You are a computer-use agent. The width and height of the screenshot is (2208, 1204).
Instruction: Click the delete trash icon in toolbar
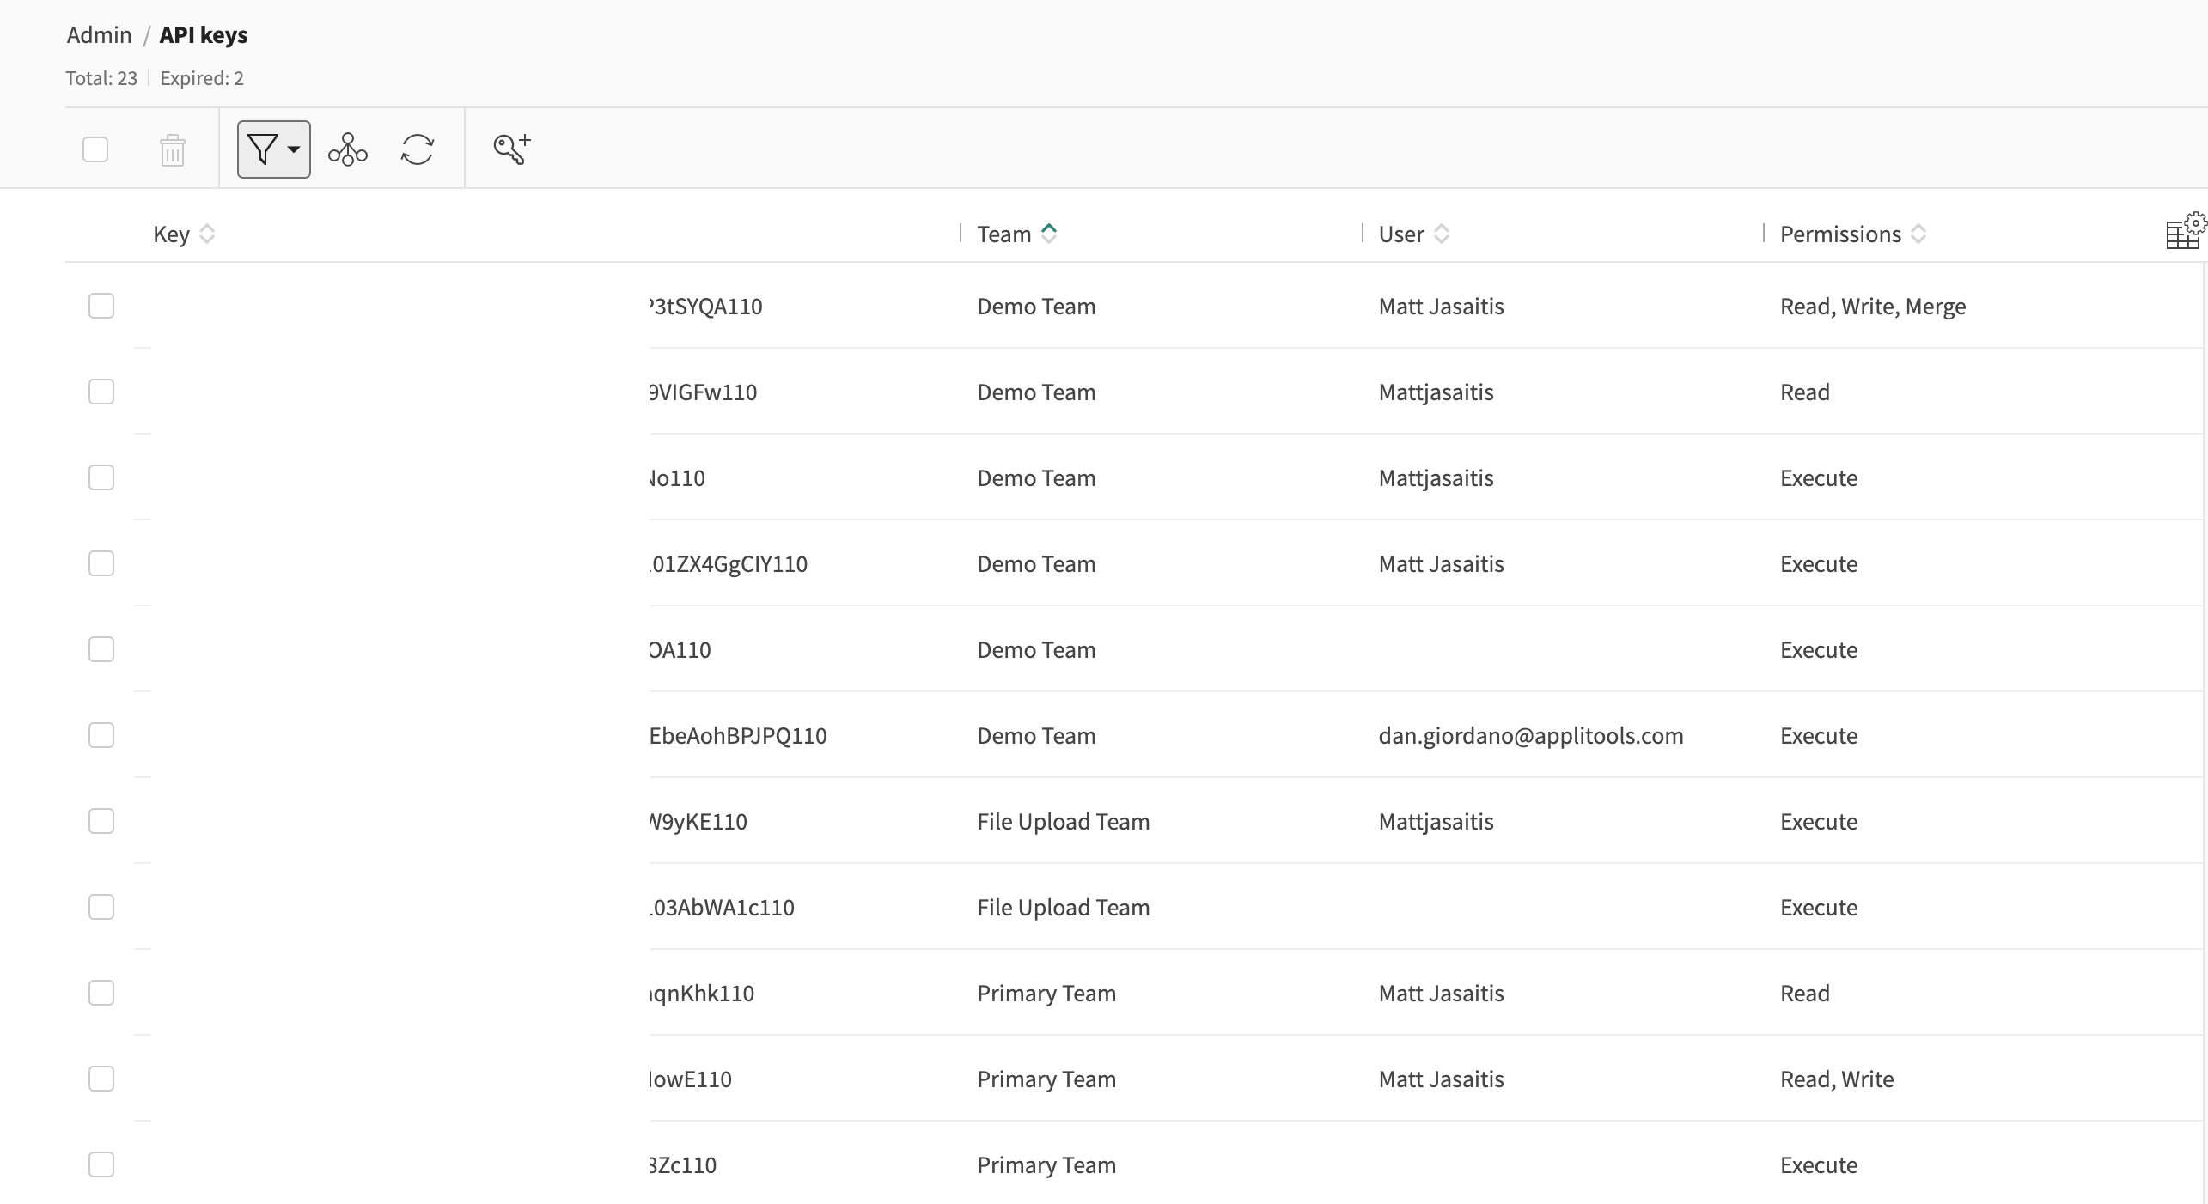(173, 150)
